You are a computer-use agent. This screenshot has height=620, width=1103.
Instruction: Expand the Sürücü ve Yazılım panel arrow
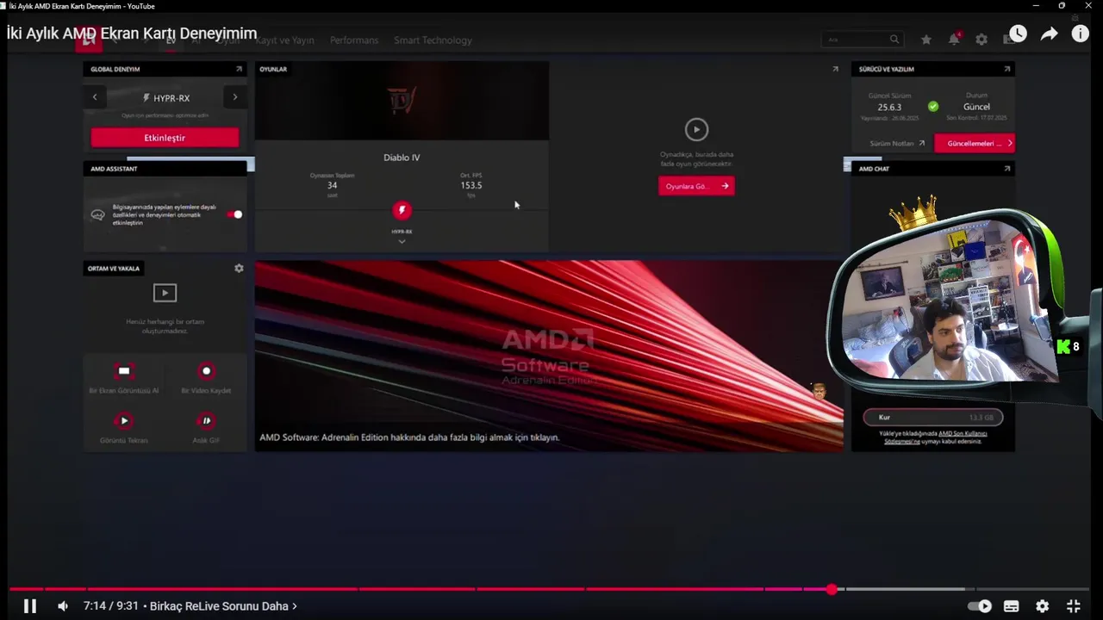(1006, 69)
